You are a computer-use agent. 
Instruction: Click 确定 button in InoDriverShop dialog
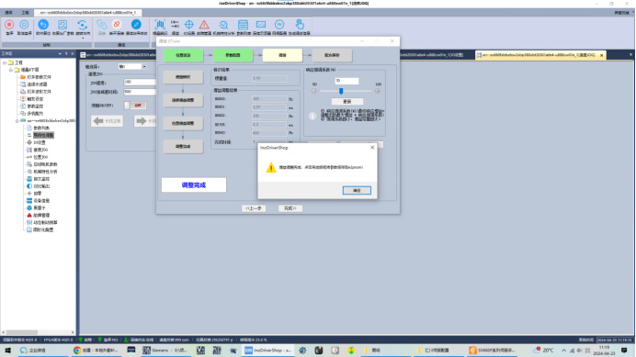pos(357,191)
